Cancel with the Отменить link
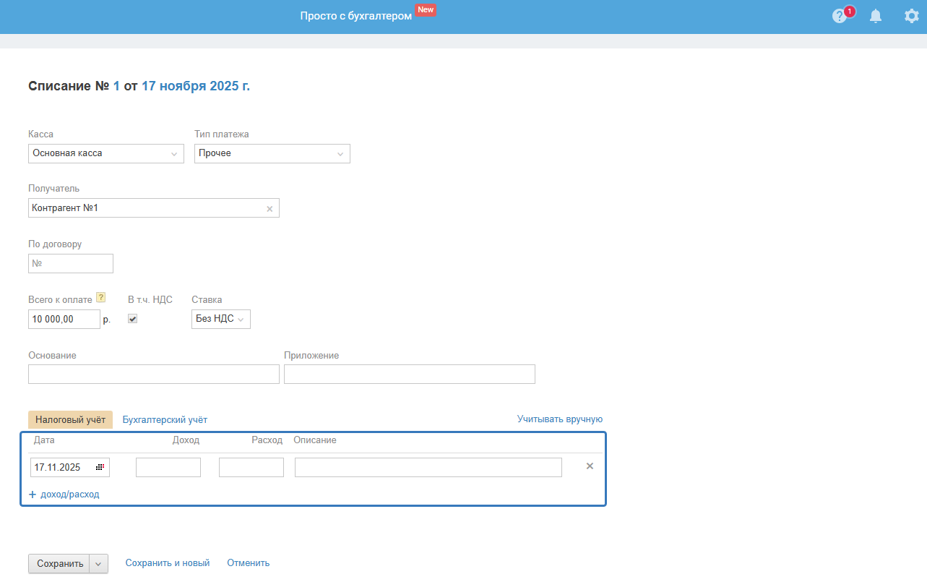This screenshot has height=582, width=927. click(x=248, y=562)
